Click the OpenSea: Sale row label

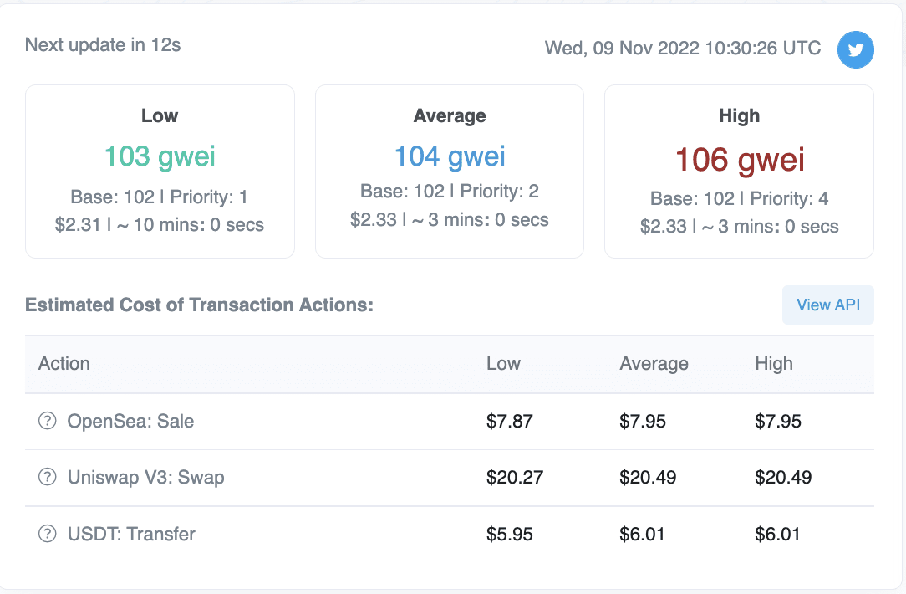tap(130, 421)
